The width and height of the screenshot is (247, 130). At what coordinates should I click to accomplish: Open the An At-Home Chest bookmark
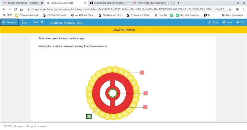pos(83,15)
